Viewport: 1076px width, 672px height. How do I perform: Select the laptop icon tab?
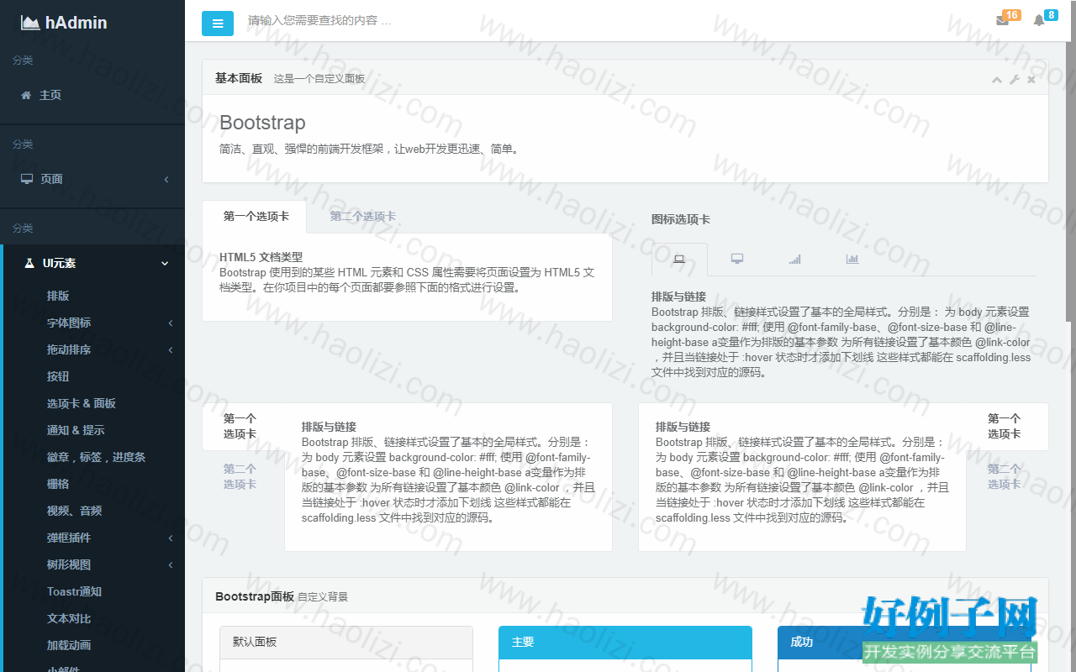tap(679, 260)
